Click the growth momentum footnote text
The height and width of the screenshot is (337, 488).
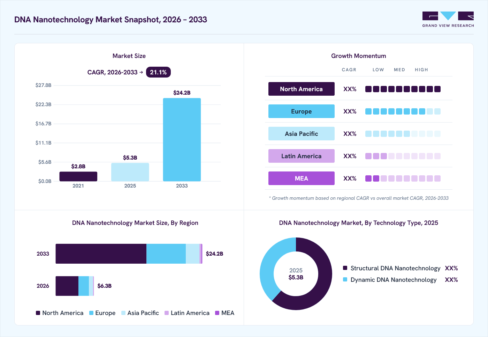pyautogui.click(x=359, y=198)
